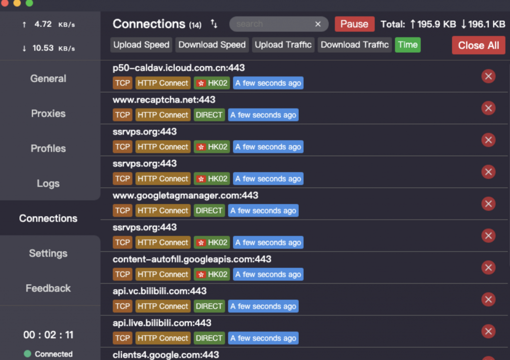Select the Connections section
This screenshot has width=510, height=360.
(x=48, y=218)
